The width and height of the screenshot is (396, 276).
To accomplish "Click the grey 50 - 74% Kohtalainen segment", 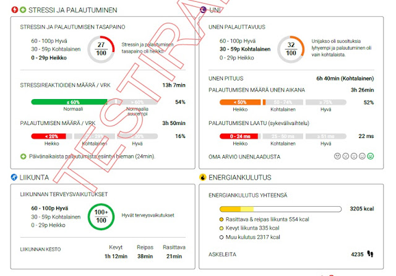I will (x=283, y=102).
